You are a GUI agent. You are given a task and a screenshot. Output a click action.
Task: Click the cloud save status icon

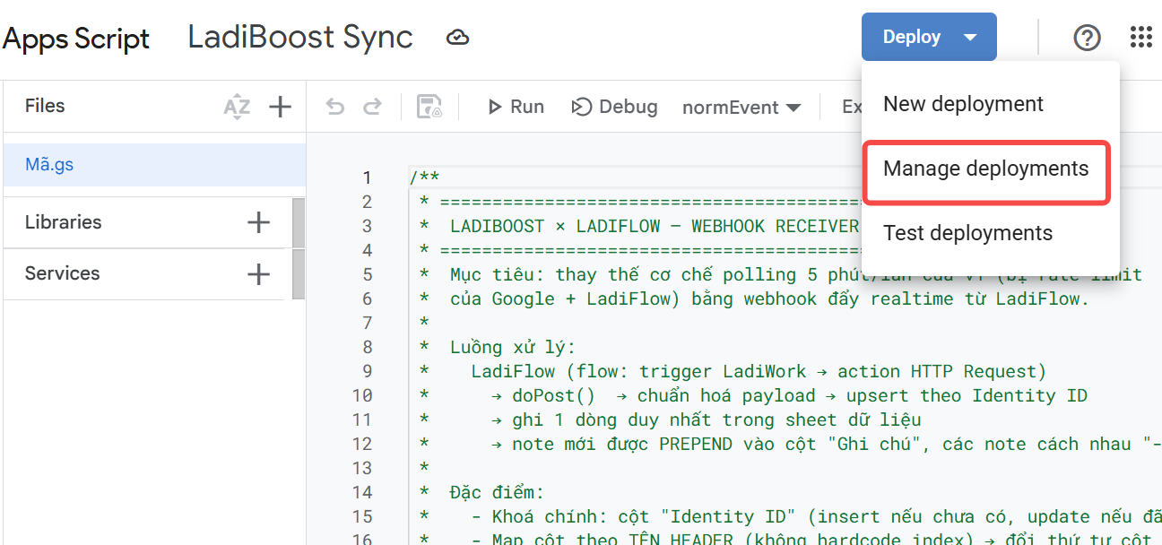tap(458, 38)
